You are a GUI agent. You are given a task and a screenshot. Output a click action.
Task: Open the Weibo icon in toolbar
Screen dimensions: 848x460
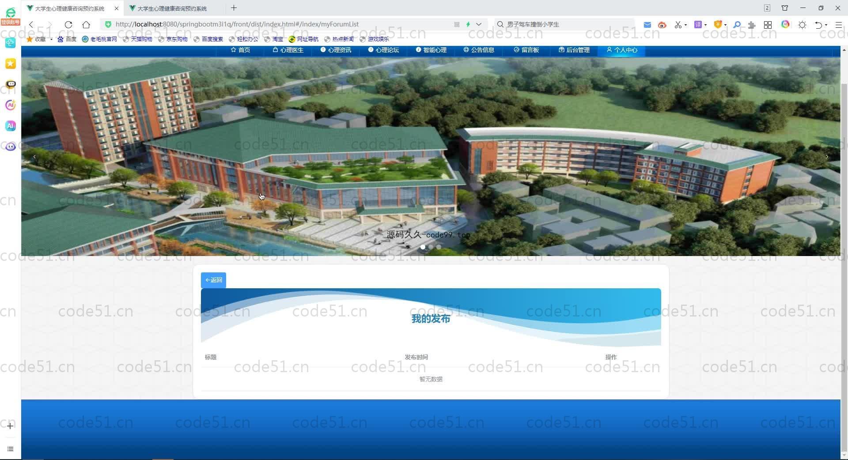point(662,25)
